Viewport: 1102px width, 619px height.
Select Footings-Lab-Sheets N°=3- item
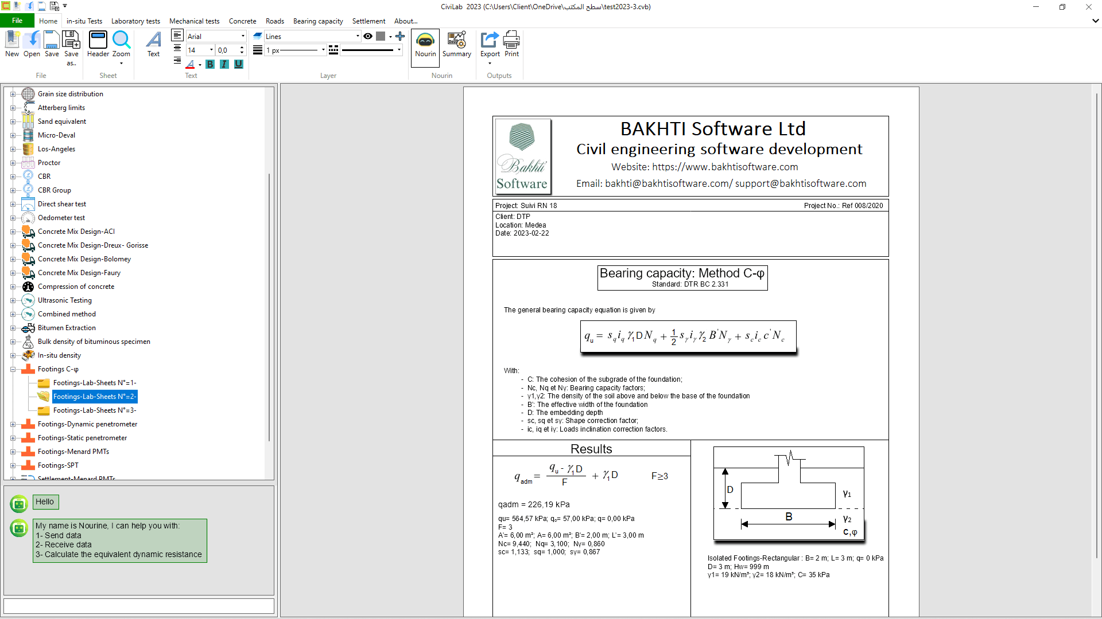click(95, 410)
